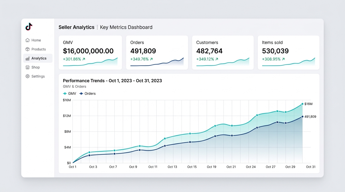The width and height of the screenshot is (345, 192).
Task: Click the Items sold card title
Action: coord(272,42)
